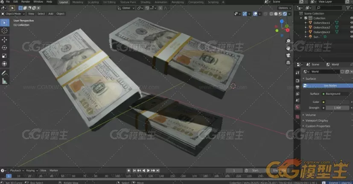Image resolution: width=353 pixels, height=184 pixels.
Task: Open the Add menu in viewport header
Action: click(x=51, y=14)
